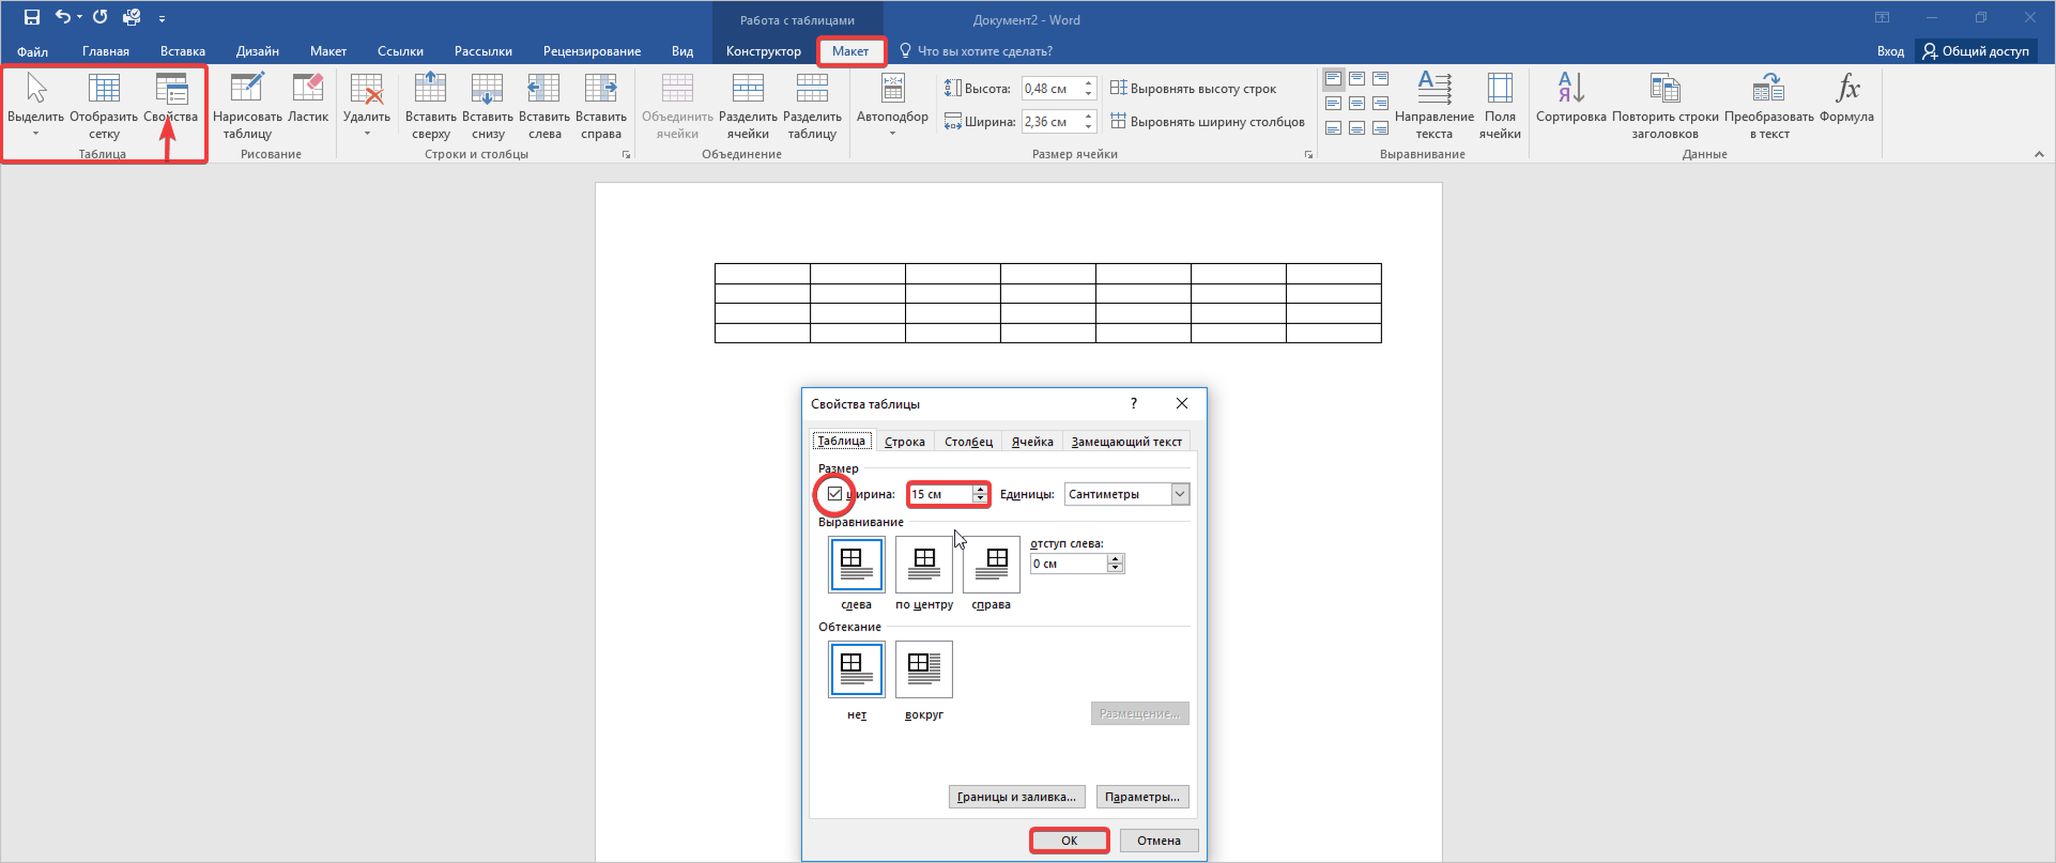Click Split Cells (Разделить ячейки) icon
Image resolution: width=2056 pixels, height=863 pixels.
coord(747,90)
